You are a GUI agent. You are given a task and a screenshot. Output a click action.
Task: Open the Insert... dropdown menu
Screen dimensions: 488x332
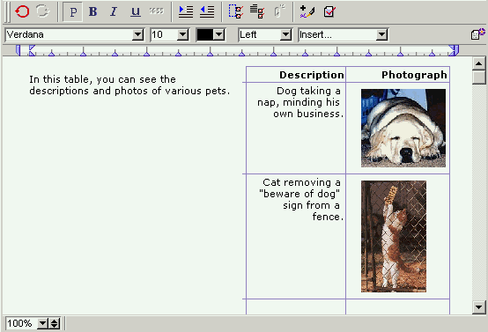click(381, 34)
